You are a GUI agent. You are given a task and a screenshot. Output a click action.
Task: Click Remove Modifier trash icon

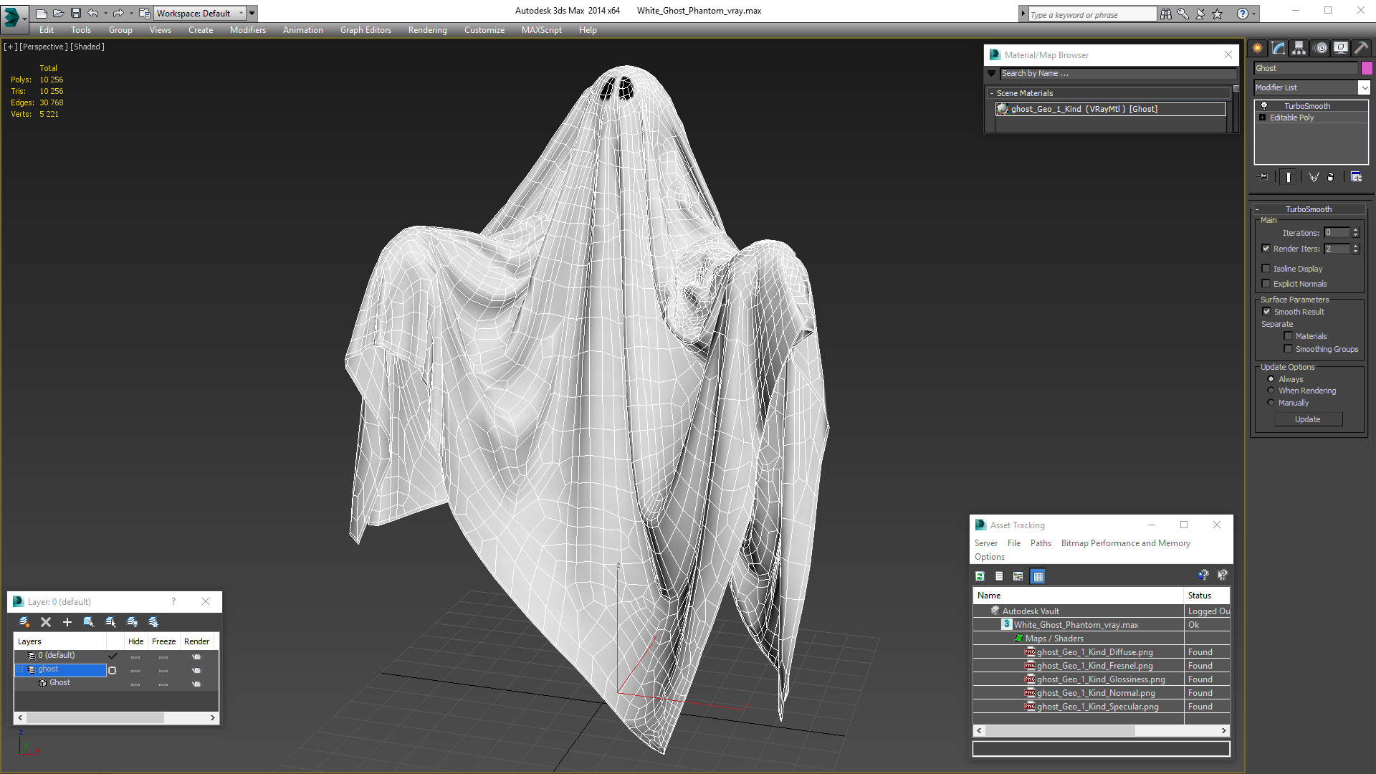coord(1331,176)
